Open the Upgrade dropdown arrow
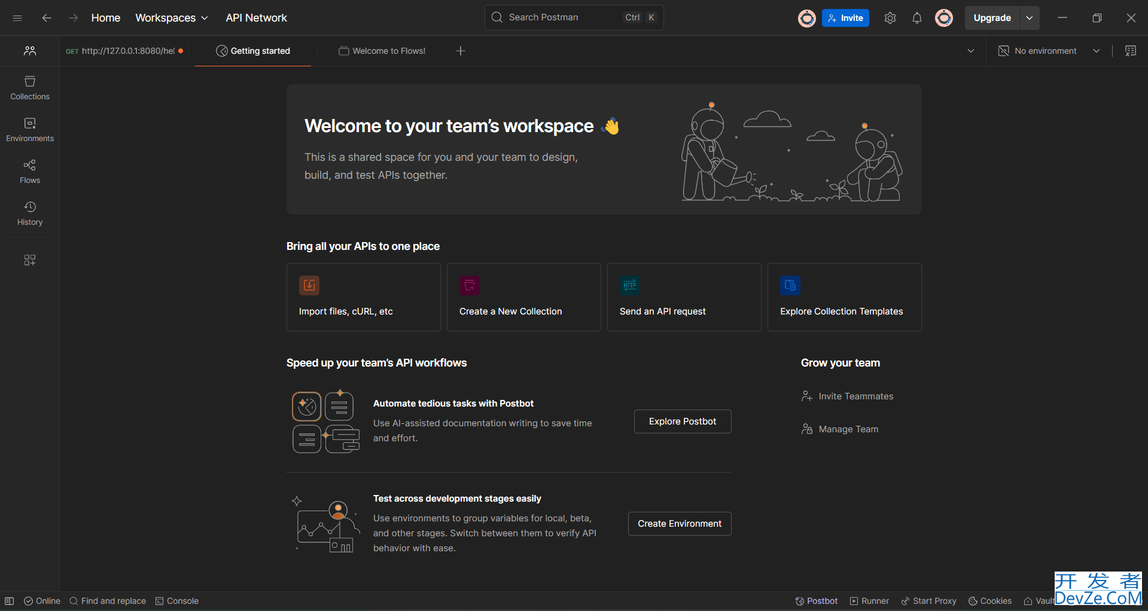The image size is (1148, 611). (1030, 18)
